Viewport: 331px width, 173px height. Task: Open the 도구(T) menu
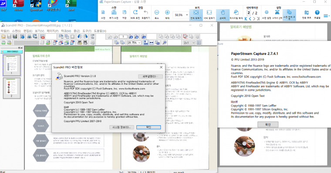87,31
